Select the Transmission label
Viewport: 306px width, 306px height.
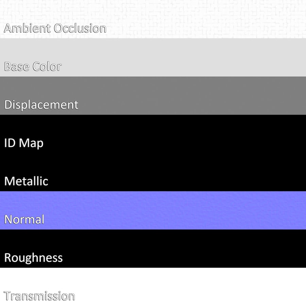tap(39, 296)
